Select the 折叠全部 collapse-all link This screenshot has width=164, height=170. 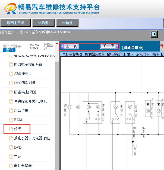[x=48, y=47]
